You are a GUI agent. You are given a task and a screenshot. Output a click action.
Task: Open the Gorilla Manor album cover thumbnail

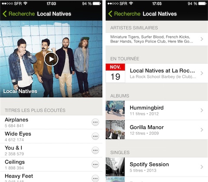point(115,130)
